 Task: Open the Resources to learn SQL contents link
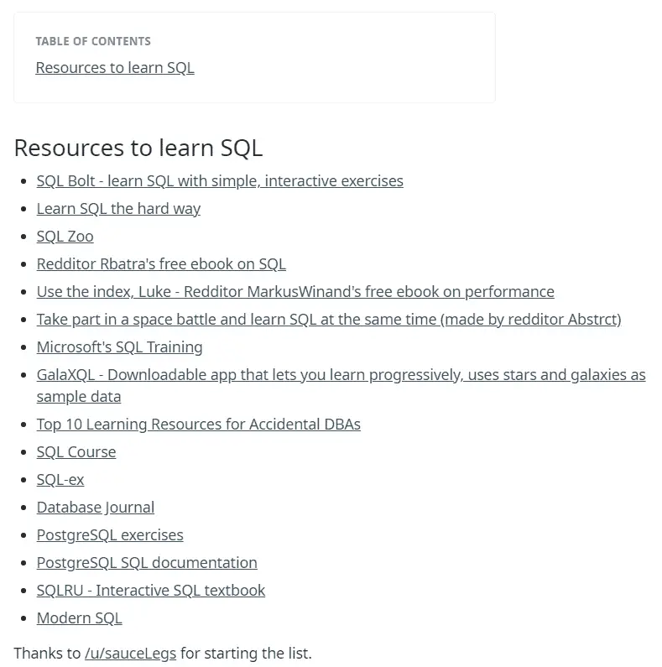coord(115,68)
